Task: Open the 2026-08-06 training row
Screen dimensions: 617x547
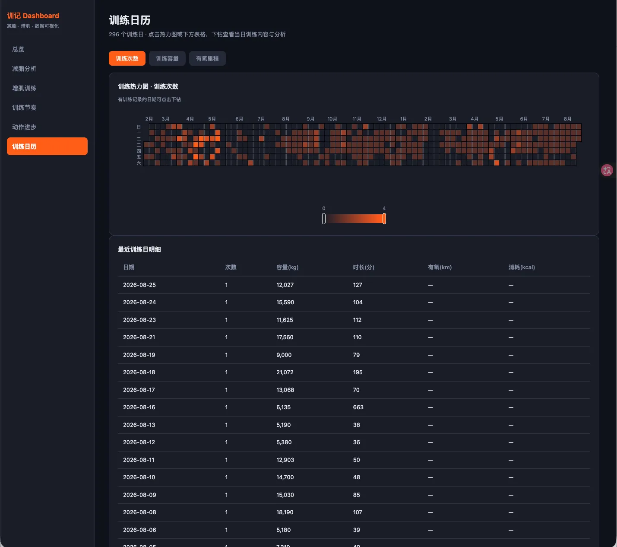Action: click(x=354, y=530)
